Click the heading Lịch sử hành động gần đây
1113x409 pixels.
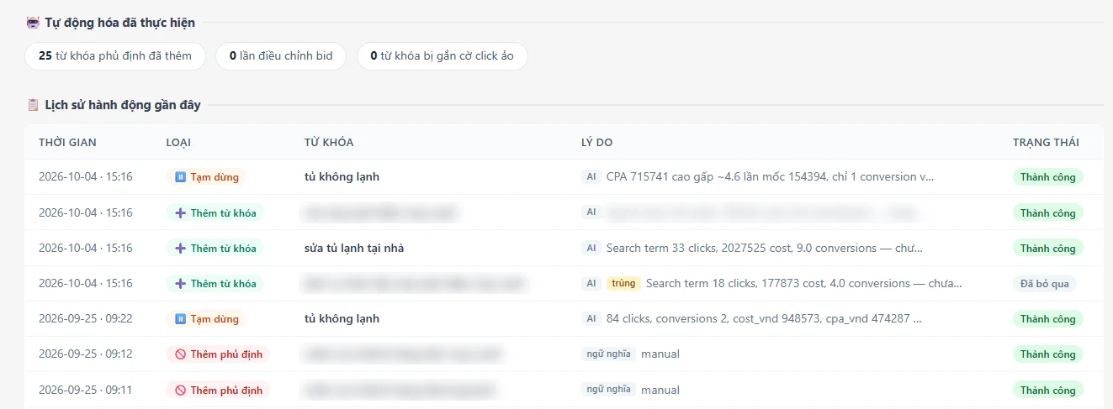(123, 105)
